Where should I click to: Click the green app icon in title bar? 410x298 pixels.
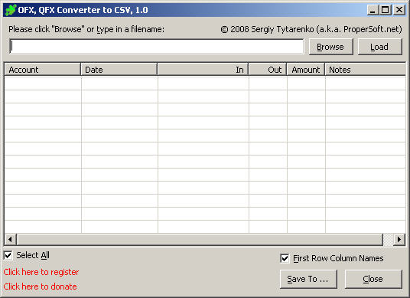pos(11,10)
